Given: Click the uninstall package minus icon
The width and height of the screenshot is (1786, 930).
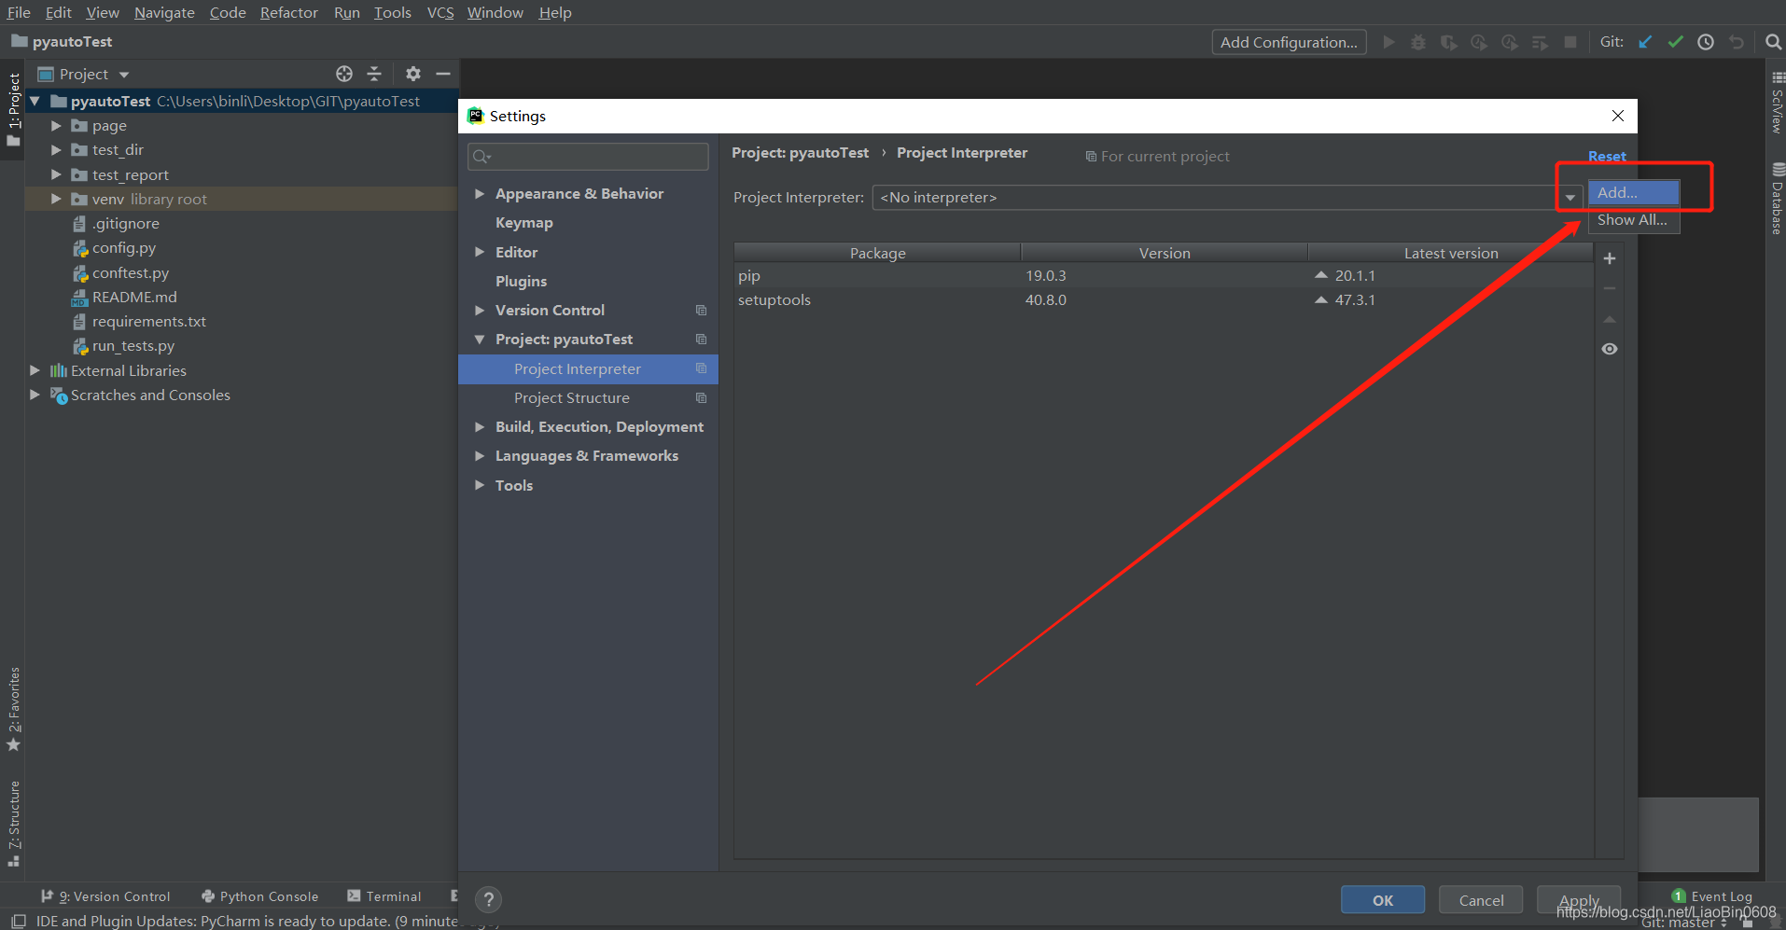Looking at the screenshot, I should pyautogui.click(x=1610, y=288).
